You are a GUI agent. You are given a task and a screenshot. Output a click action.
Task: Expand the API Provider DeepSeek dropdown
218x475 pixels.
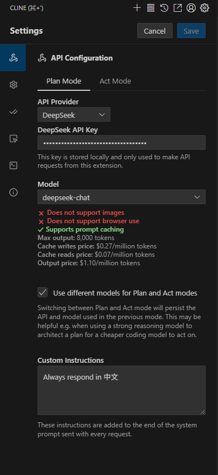pyautogui.click(x=74, y=114)
